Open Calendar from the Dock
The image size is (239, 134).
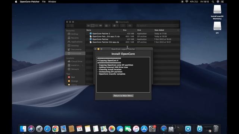point(80,129)
